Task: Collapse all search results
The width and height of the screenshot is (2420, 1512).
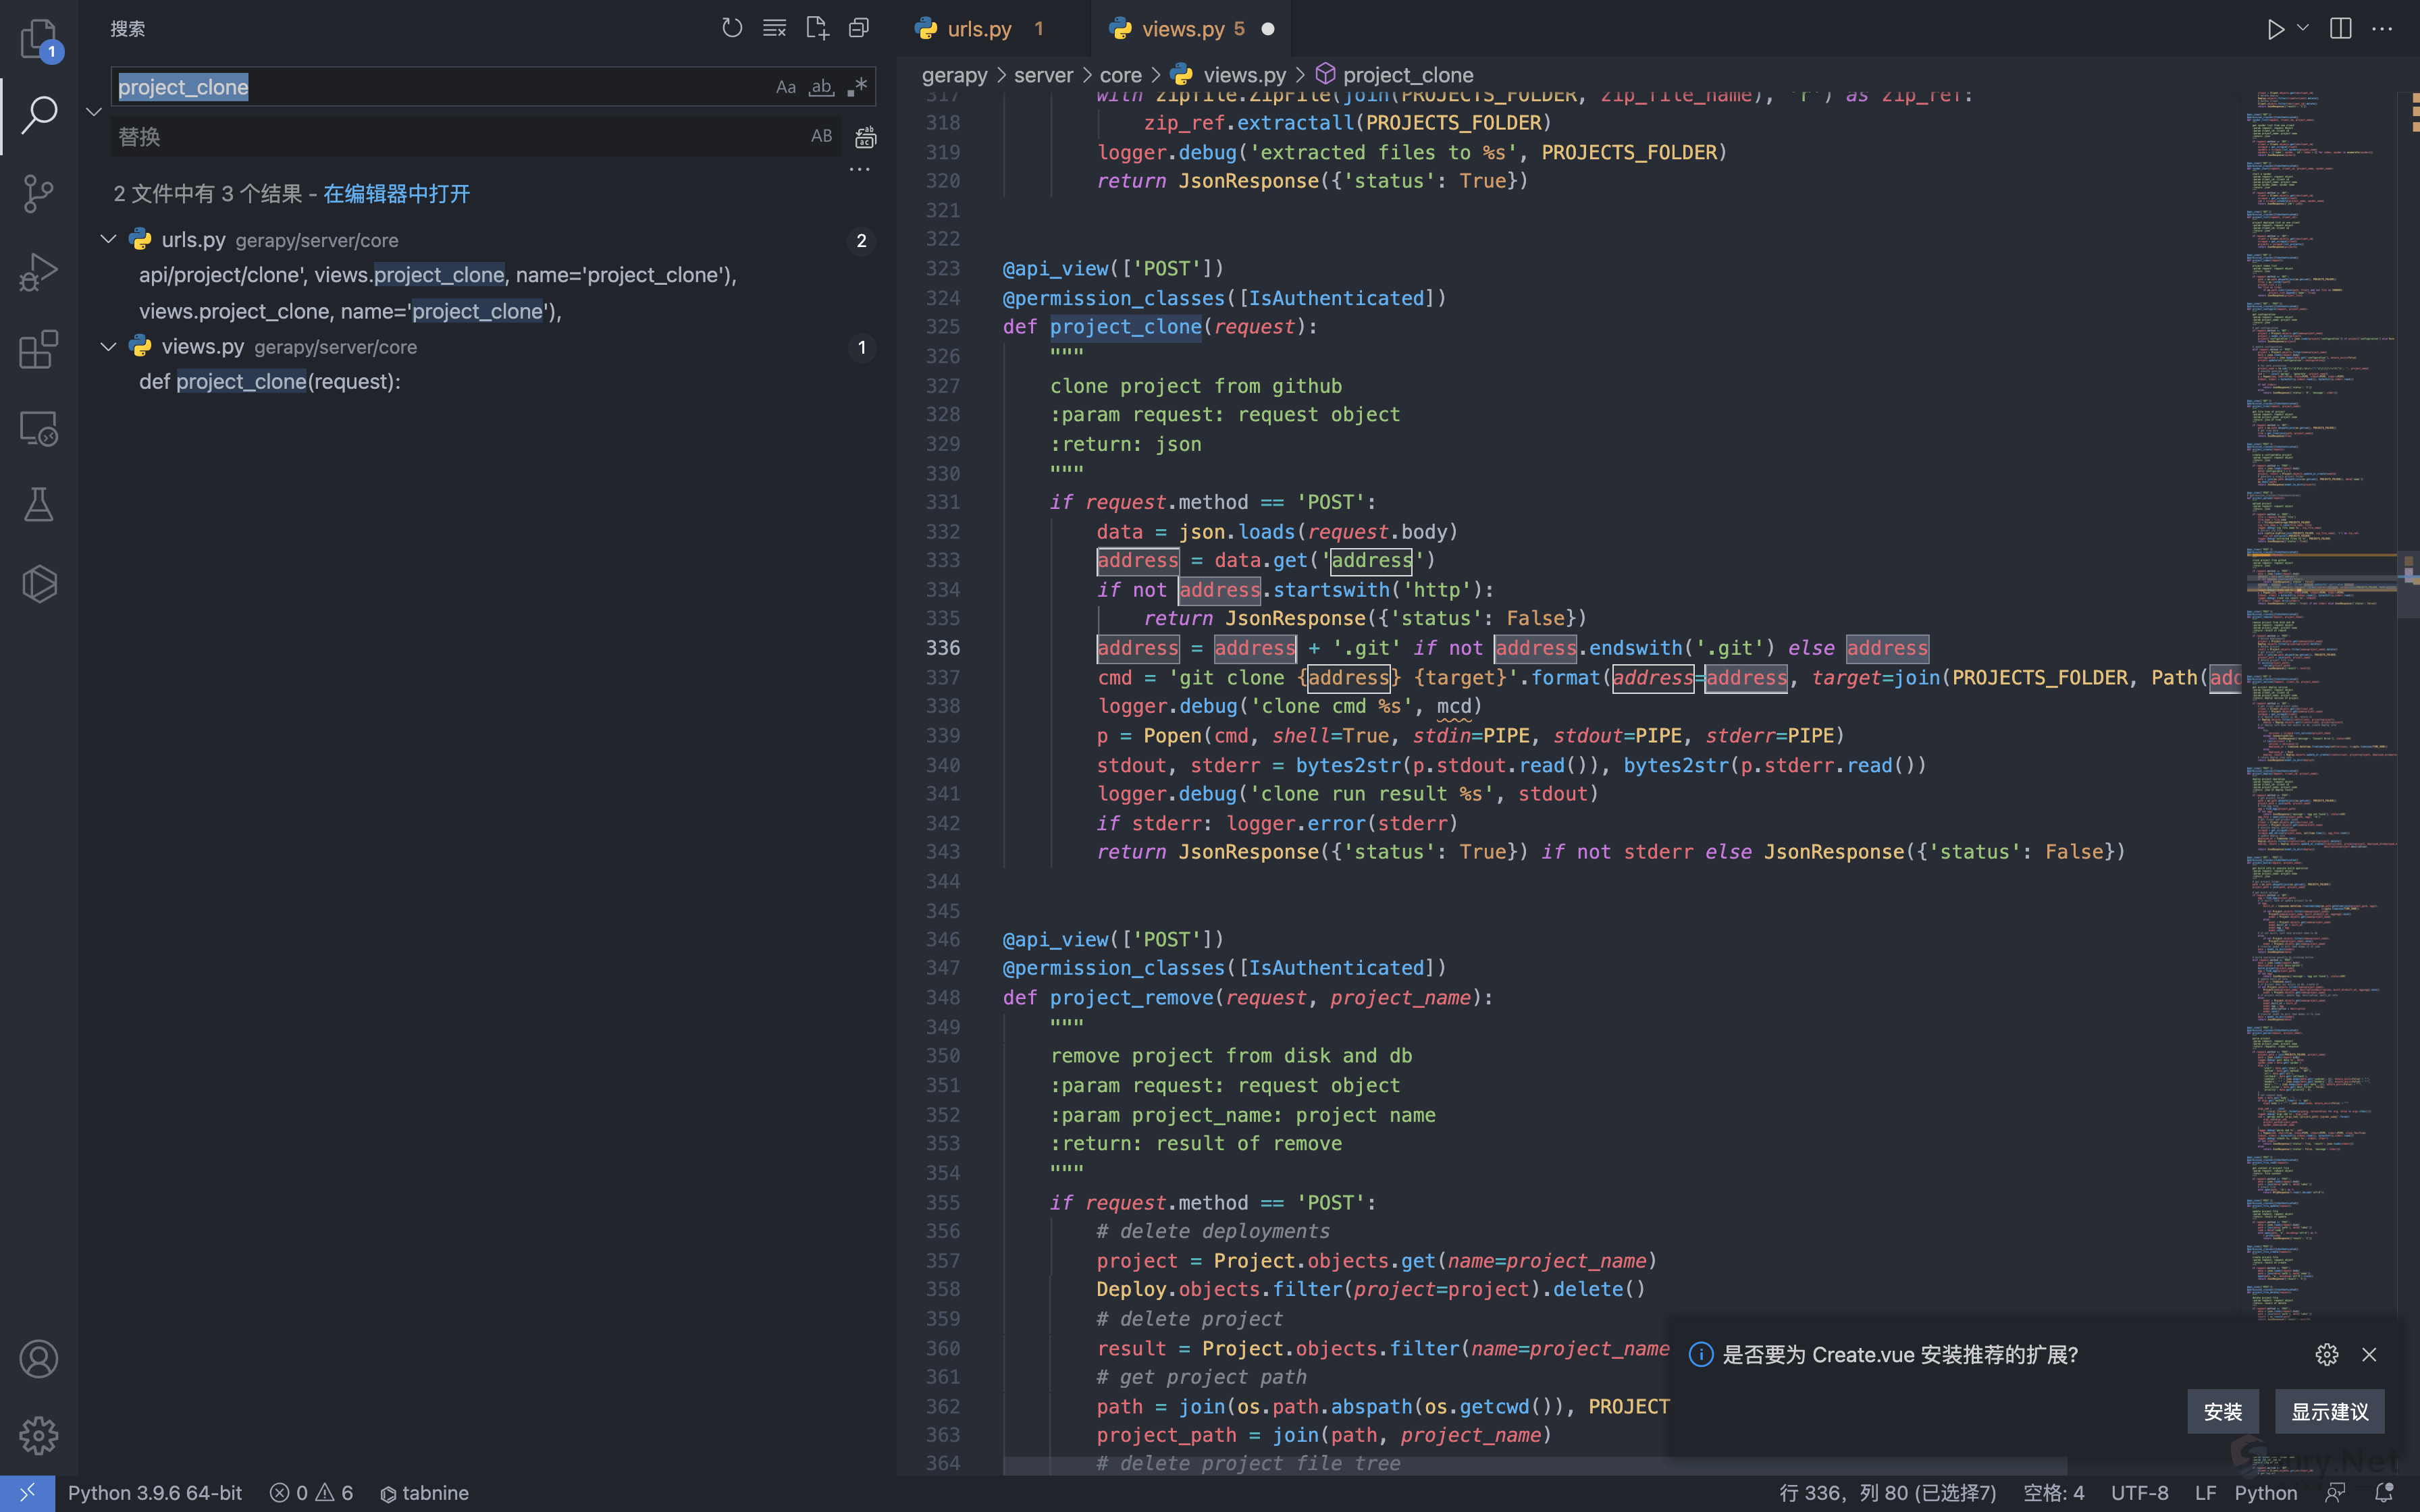Action: coord(859,28)
